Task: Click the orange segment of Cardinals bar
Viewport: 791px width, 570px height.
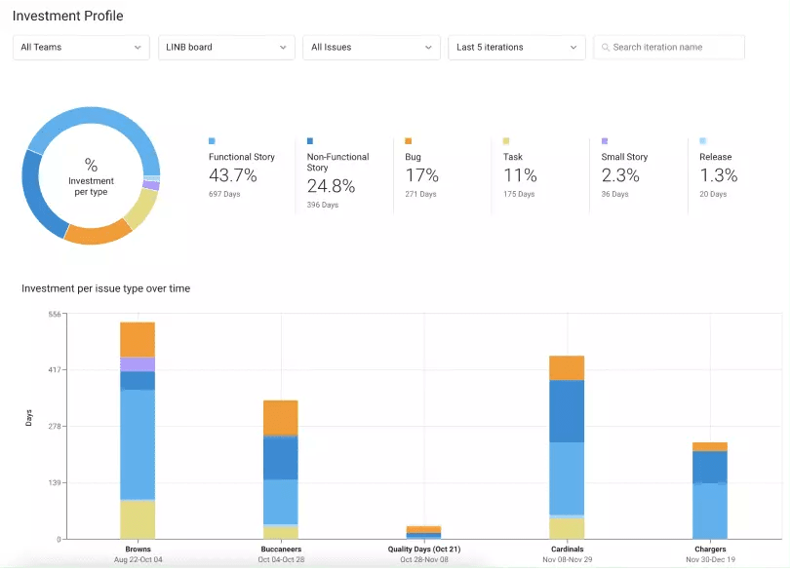Action: pyautogui.click(x=567, y=368)
